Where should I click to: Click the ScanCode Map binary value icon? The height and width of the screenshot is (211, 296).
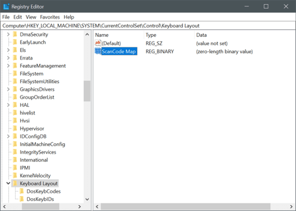(98, 51)
